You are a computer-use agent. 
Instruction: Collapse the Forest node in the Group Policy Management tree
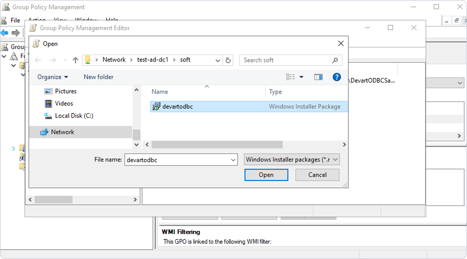4,56
